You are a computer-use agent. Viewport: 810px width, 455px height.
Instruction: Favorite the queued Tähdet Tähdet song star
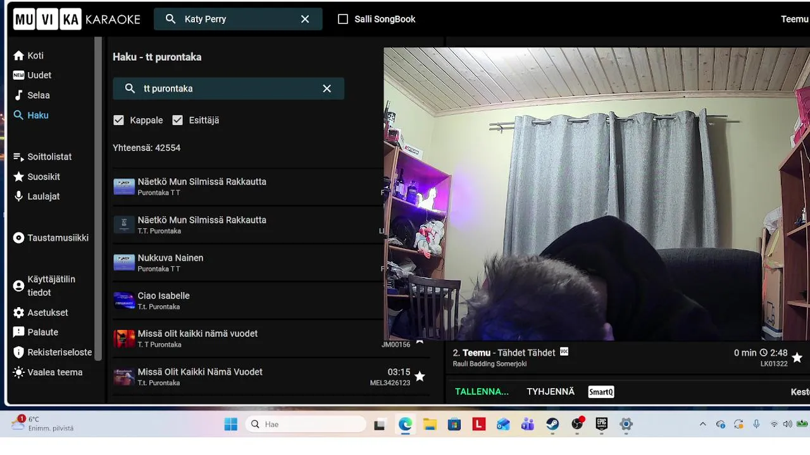coord(797,358)
